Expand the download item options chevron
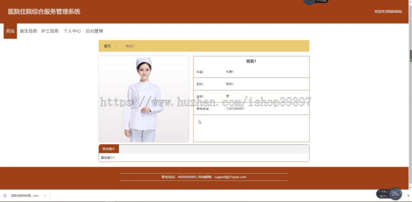The width and height of the screenshot is (412, 202). pos(45,196)
